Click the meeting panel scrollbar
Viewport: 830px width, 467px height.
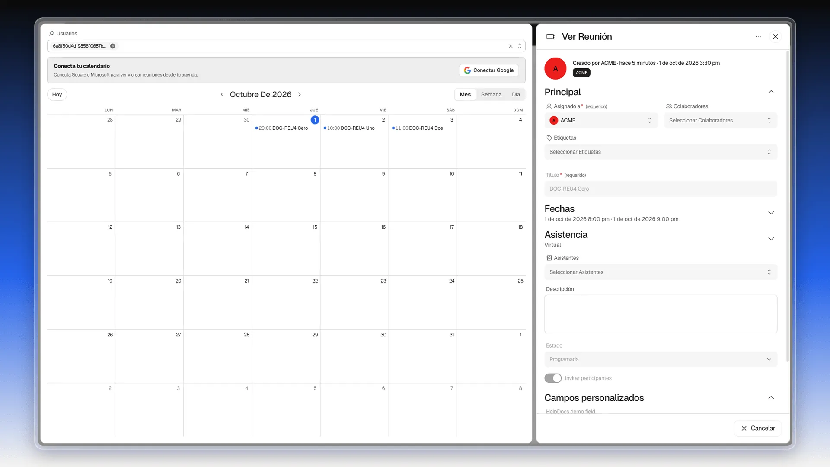(787, 207)
